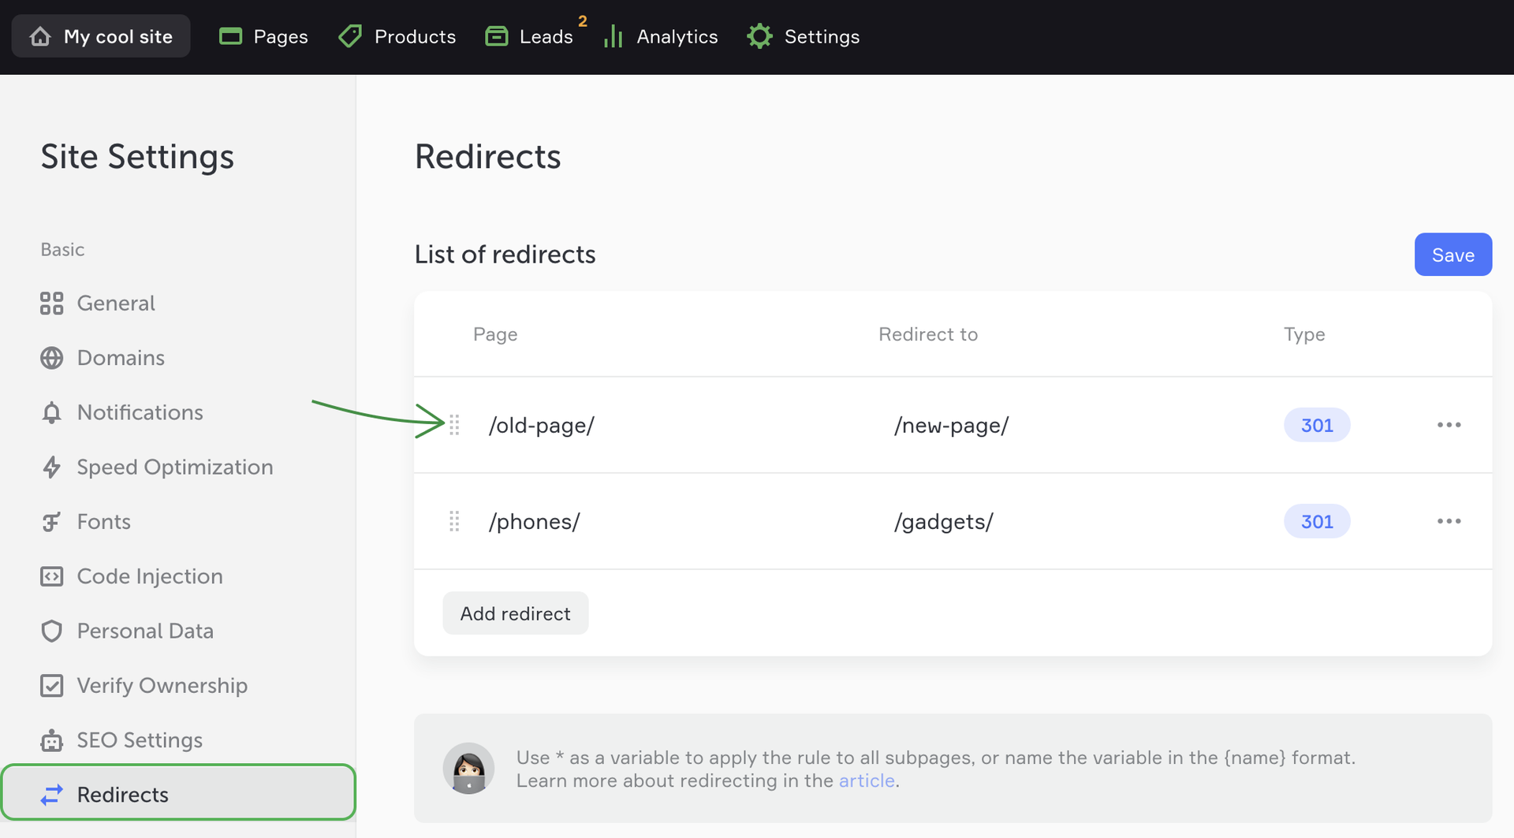Click the drag handle for /old-page/ redirect
The image size is (1514, 838).
454,425
